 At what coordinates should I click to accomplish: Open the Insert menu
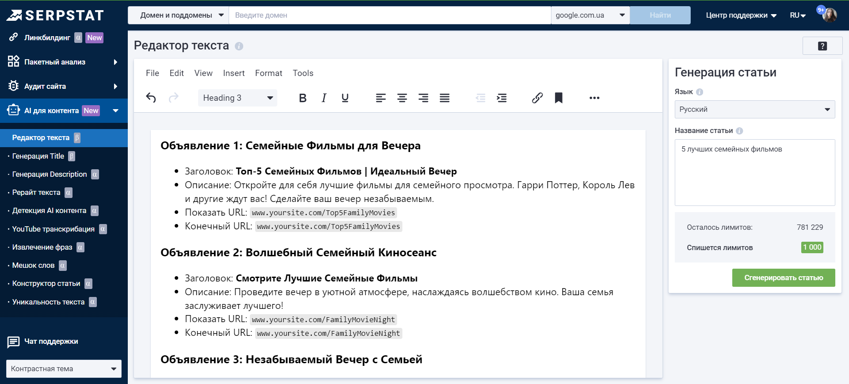coord(233,73)
